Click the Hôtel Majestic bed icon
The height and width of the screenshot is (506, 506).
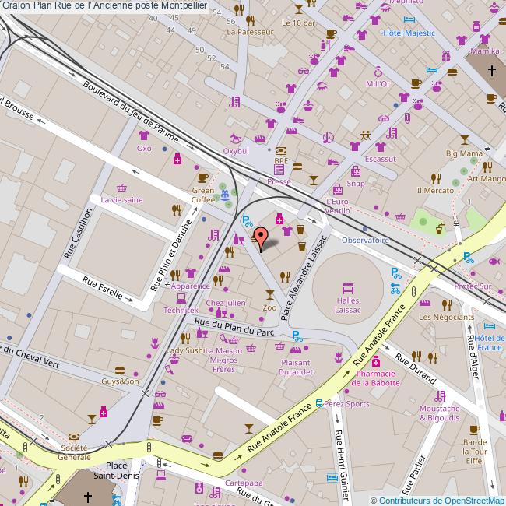(409, 21)
